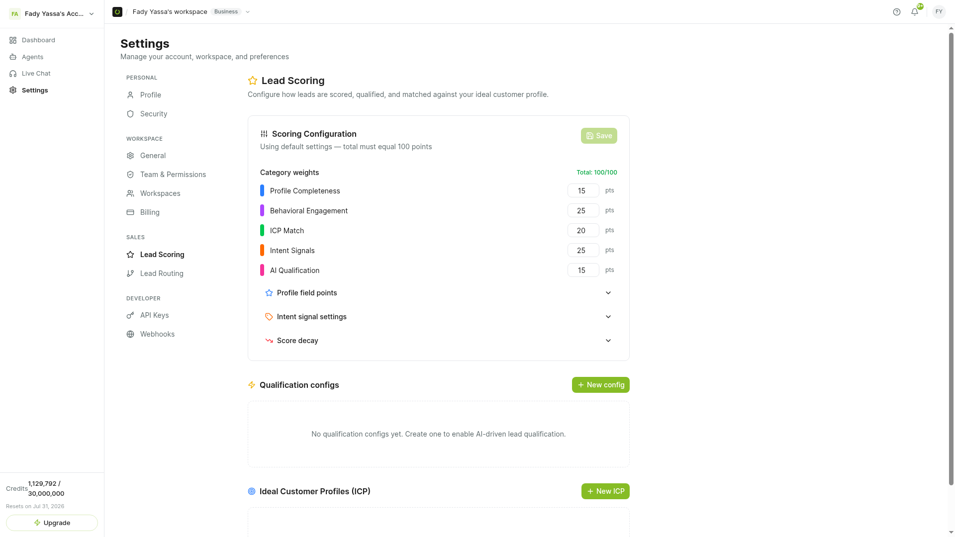Click the API Keys key icon

pos(130,315)
